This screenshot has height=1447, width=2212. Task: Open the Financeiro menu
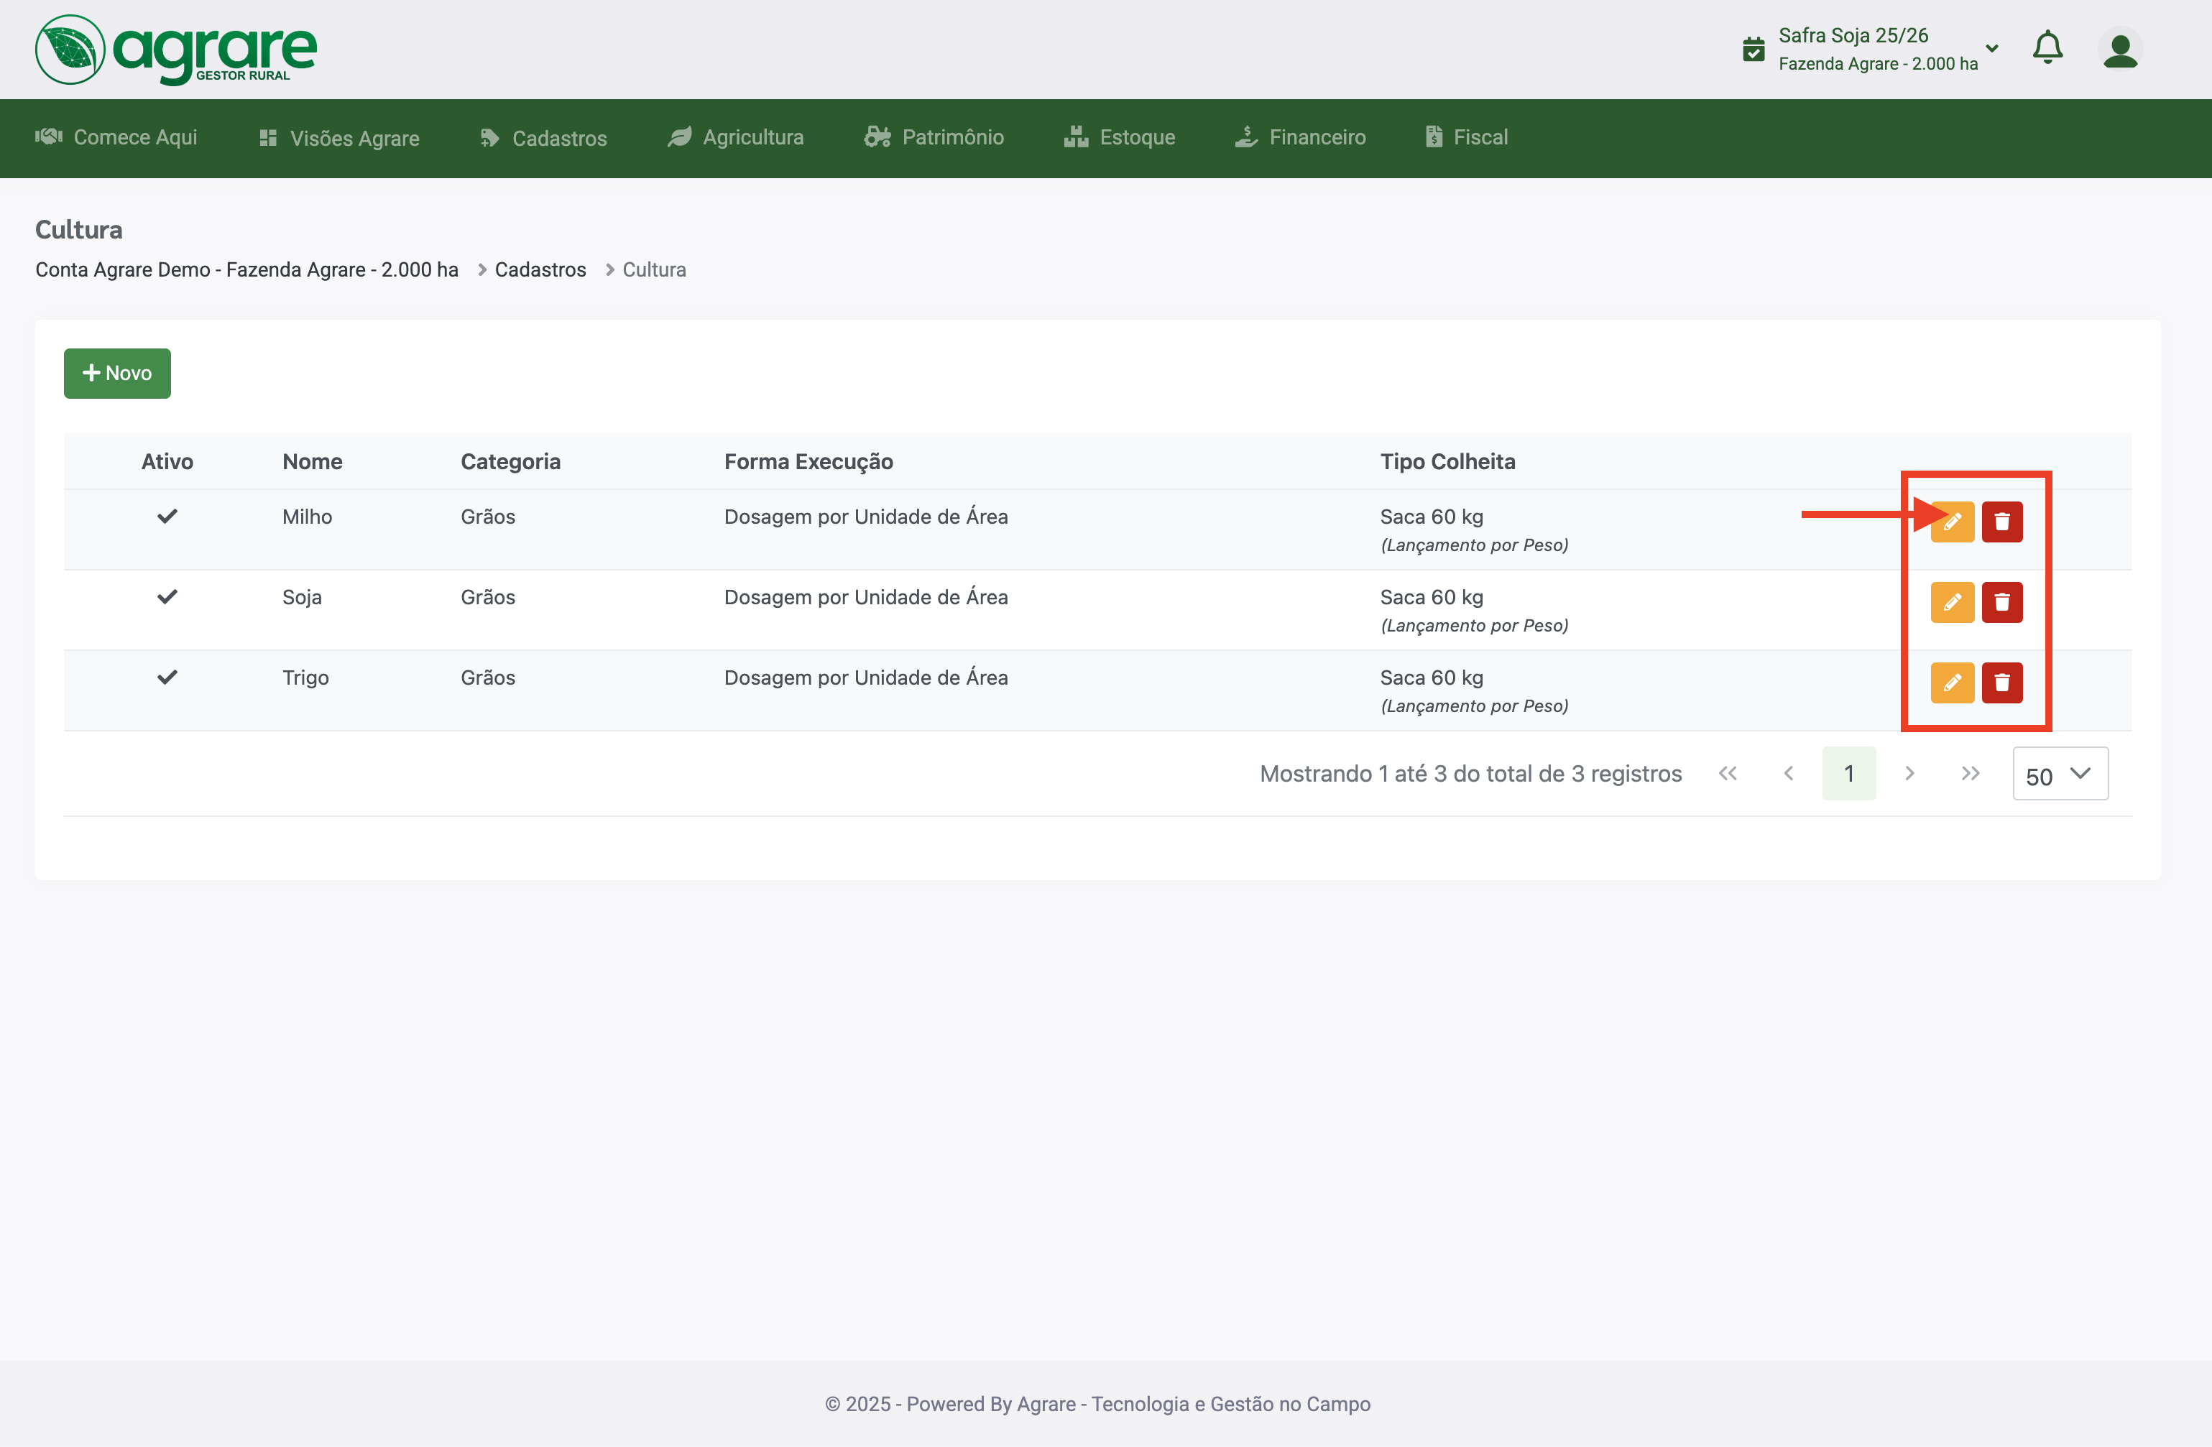click(x=1300, y=137)
